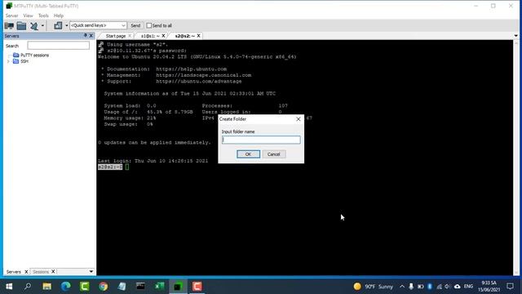The width and height of the screenshot is (522, 294).
Task: Open the volume tray icon
Action: (x=448, y=287)
